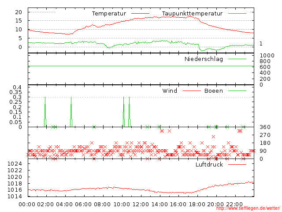Click the 10:00 time axis label
This screenshot has width=282, height=212.
tap(122, 204)
